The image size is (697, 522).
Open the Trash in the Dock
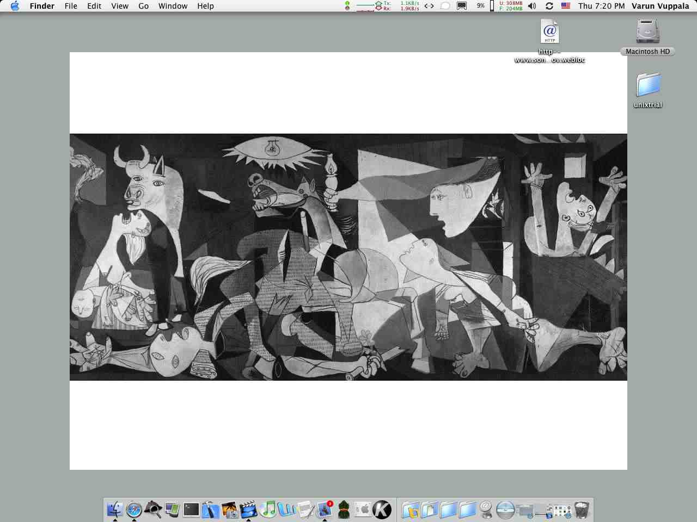coord(582,509)
